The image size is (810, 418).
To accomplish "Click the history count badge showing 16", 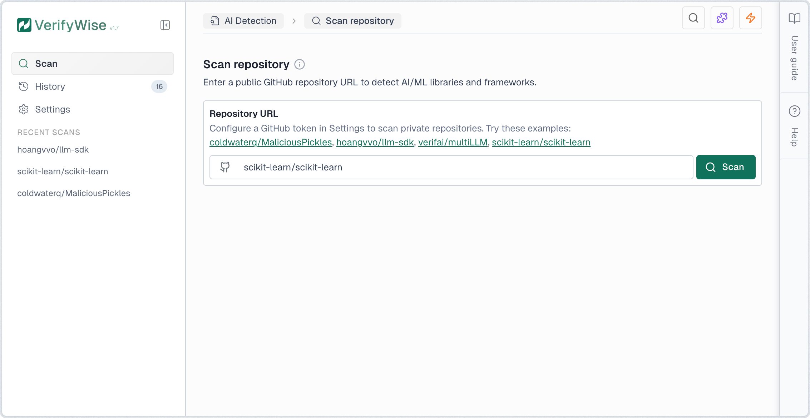I will 159,86.
